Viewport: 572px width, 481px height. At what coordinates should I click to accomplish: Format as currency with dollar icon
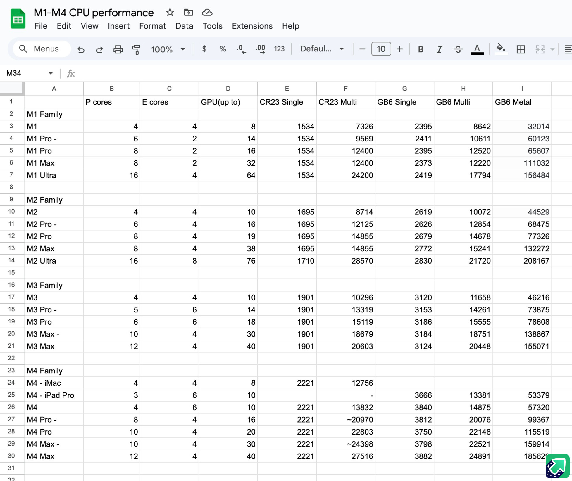(204, 49)
